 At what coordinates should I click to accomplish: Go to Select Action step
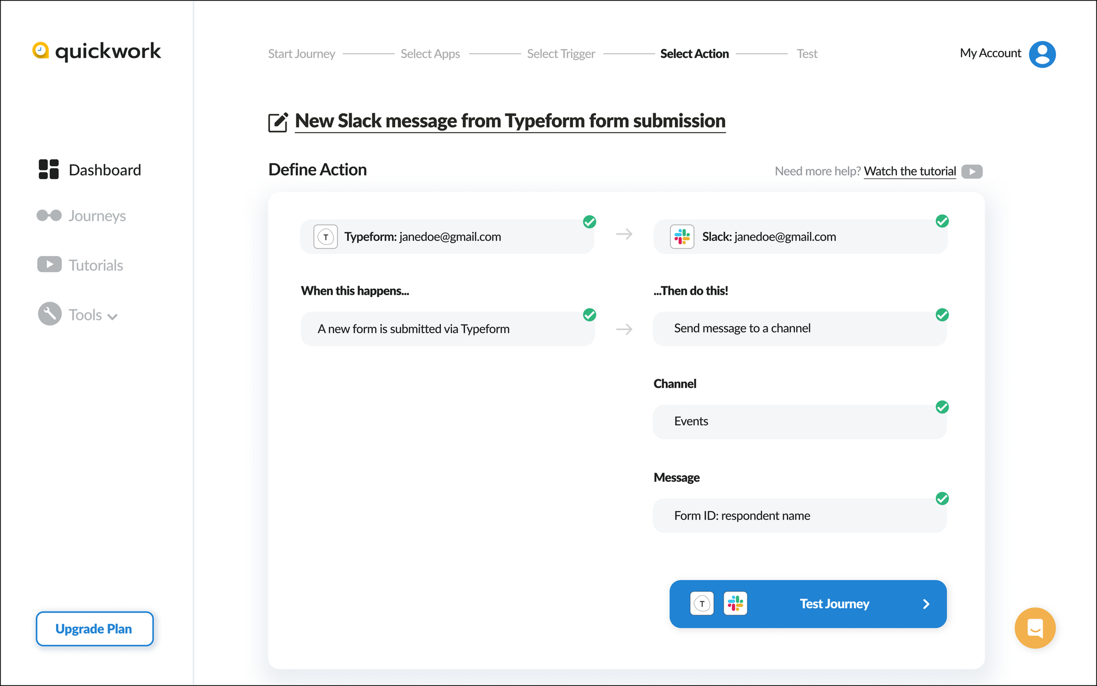(694, 54)
